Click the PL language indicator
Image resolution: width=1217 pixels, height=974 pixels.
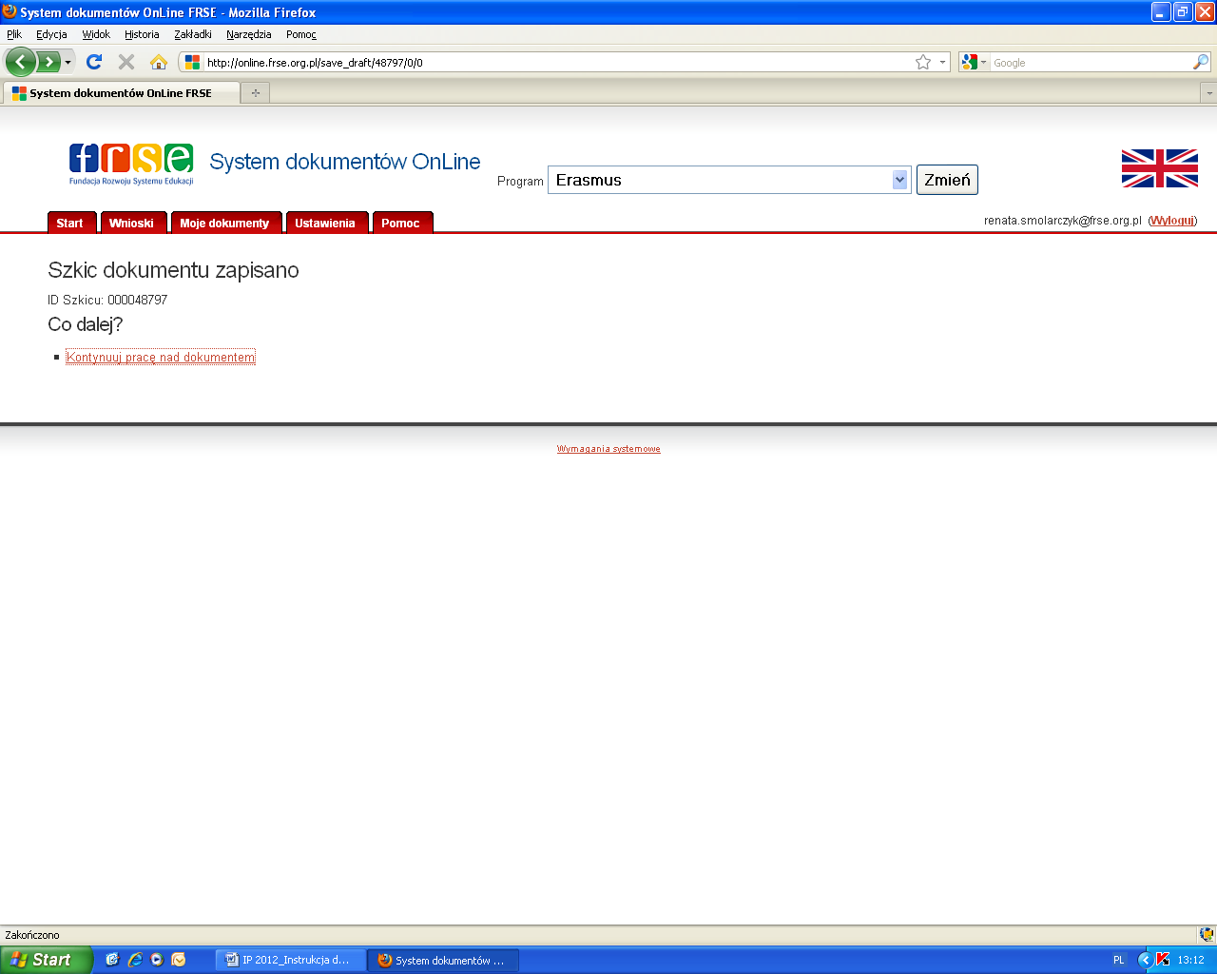(1118, 961)
